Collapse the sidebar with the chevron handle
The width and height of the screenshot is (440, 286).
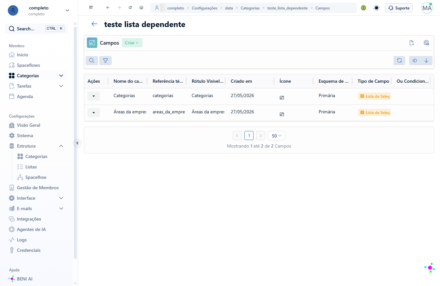77,143
